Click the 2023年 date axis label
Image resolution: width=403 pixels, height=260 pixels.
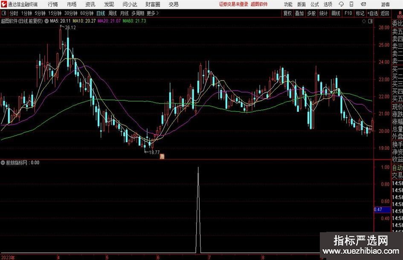click(8, 257)
